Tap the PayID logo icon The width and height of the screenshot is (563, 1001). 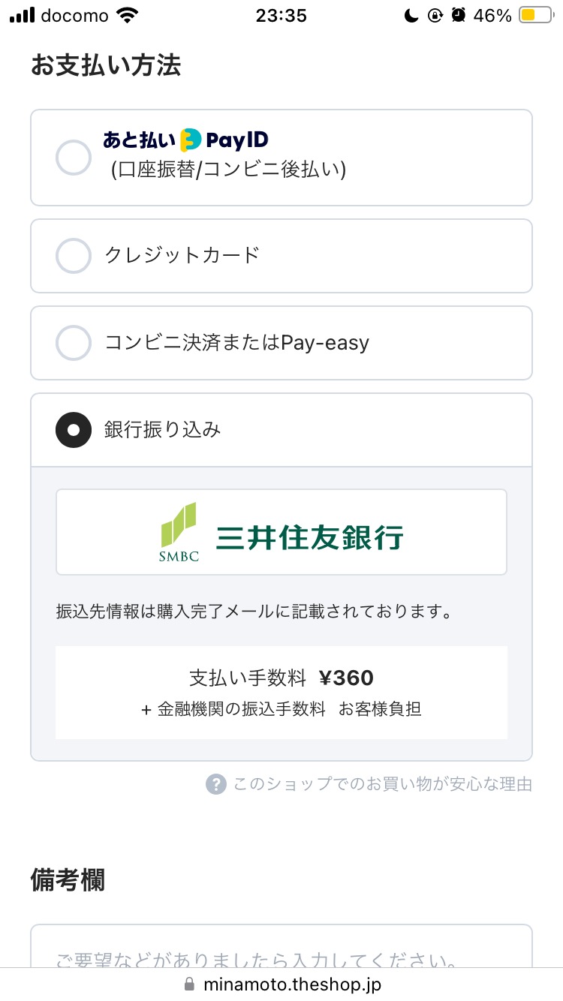191,140
